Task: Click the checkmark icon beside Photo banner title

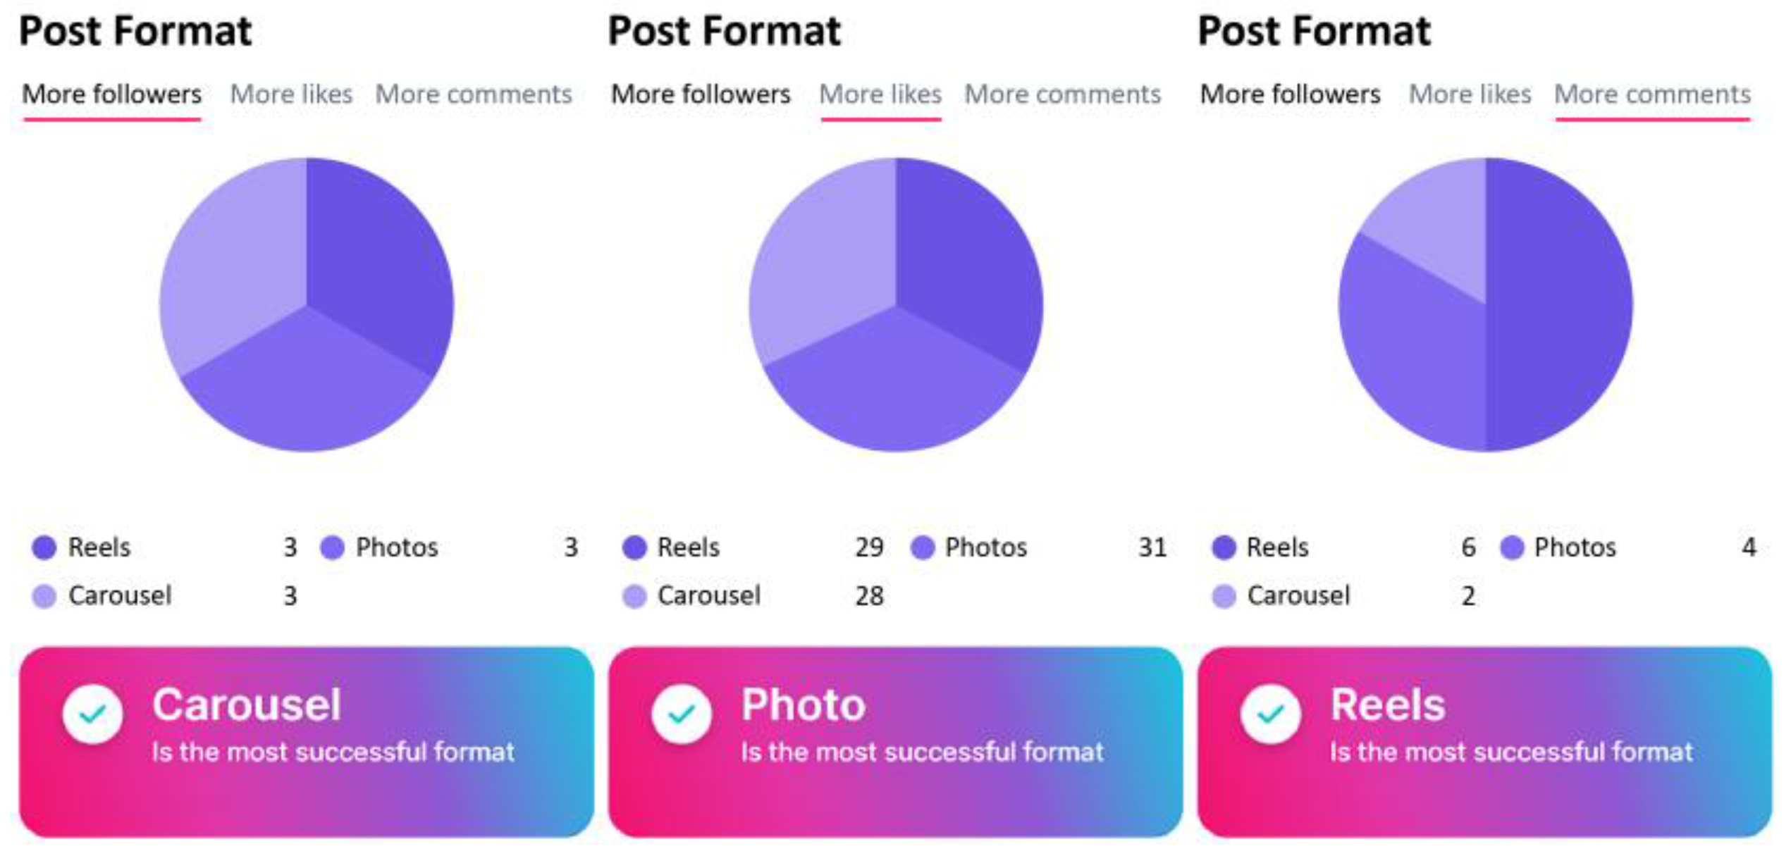Action: (x=682, y=714)
